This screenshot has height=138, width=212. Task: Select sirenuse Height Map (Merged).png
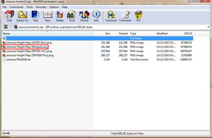point(27,47)
